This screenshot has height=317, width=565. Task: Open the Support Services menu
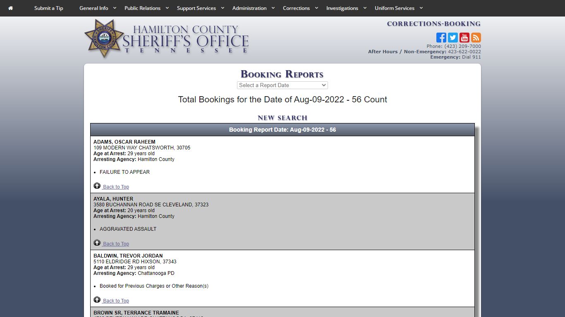coord(196,8)
